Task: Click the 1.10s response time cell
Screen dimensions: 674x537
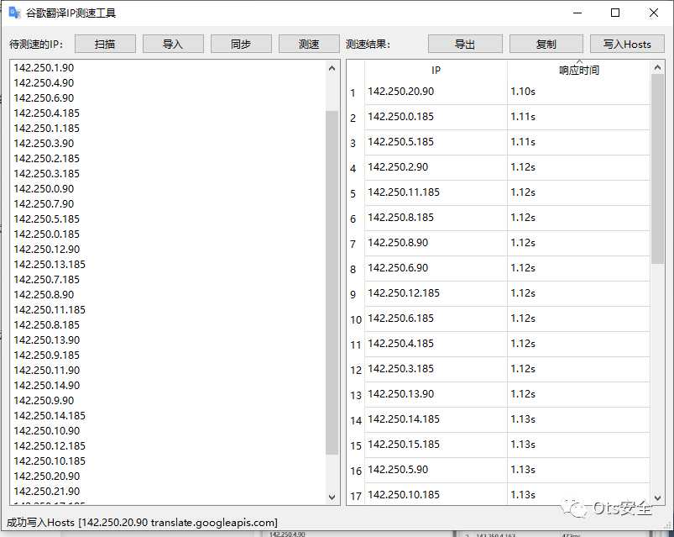Action: coord(578,92)
